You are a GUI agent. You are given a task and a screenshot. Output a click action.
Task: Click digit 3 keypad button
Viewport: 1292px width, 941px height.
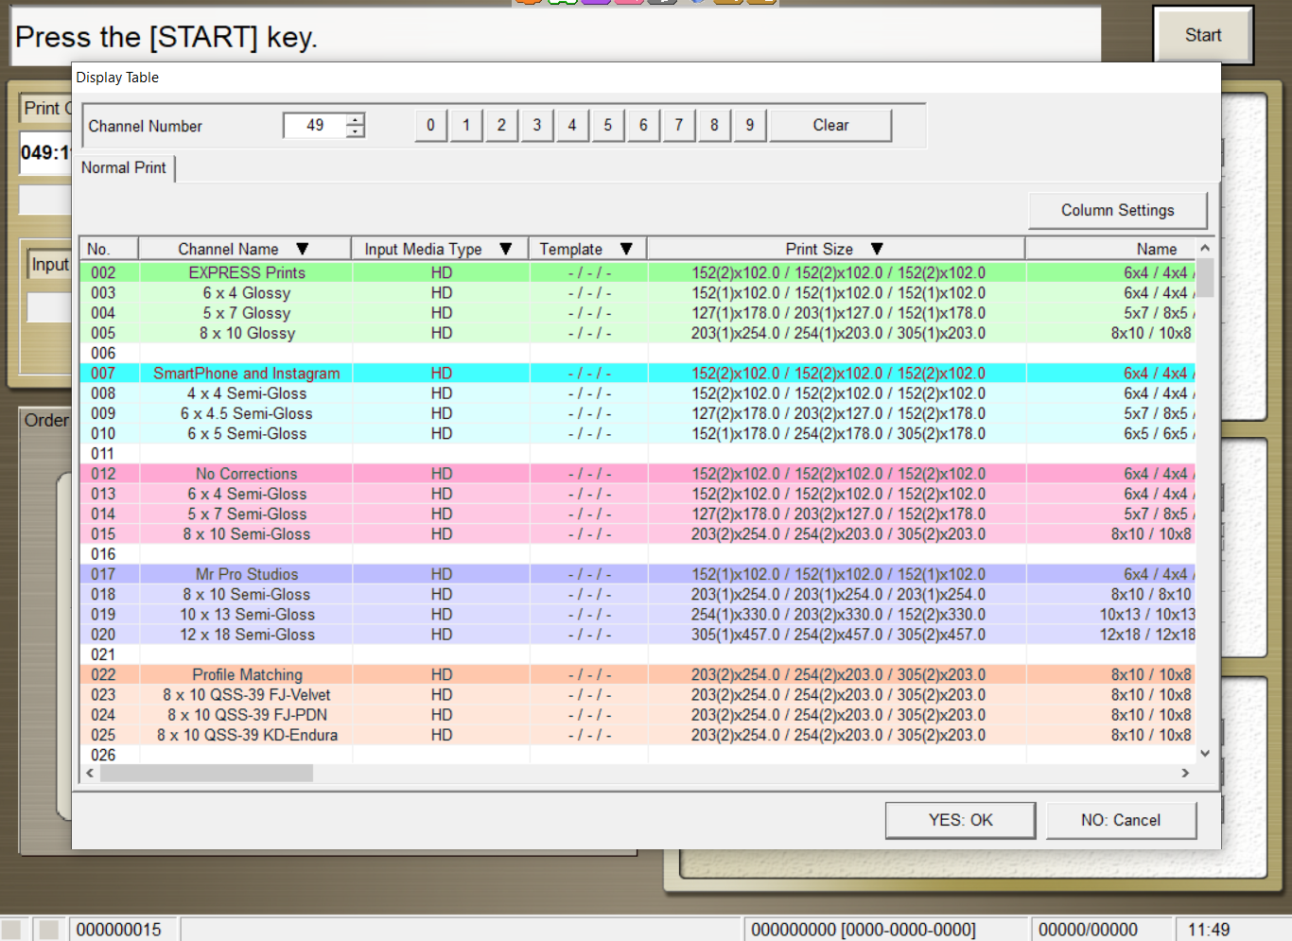click(x=537, y=125)
